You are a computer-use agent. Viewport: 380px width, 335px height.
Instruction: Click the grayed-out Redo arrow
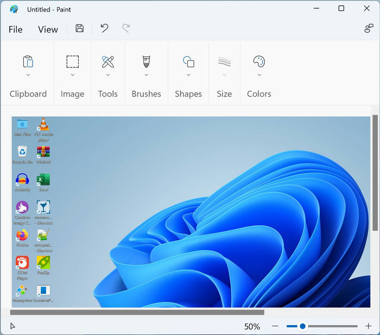[x=126, y=28]
